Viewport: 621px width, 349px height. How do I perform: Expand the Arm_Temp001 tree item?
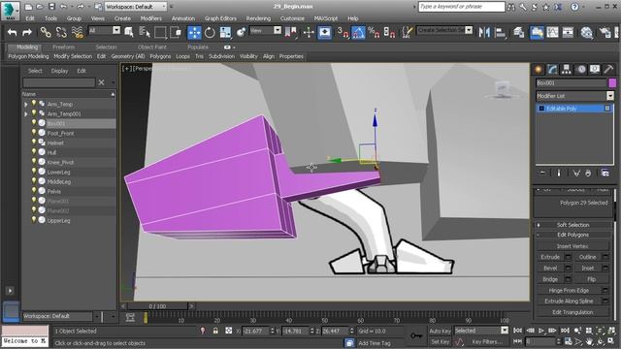pyautogui.click(x=26, y=114)
